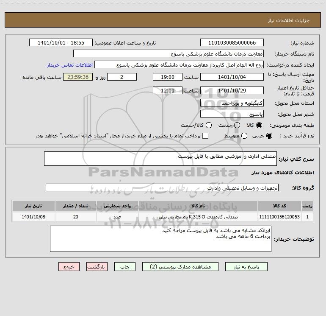Viewport: 326px width, 316px height.
Task: Click the deadline time field 19:00
Action: [168, 77]
